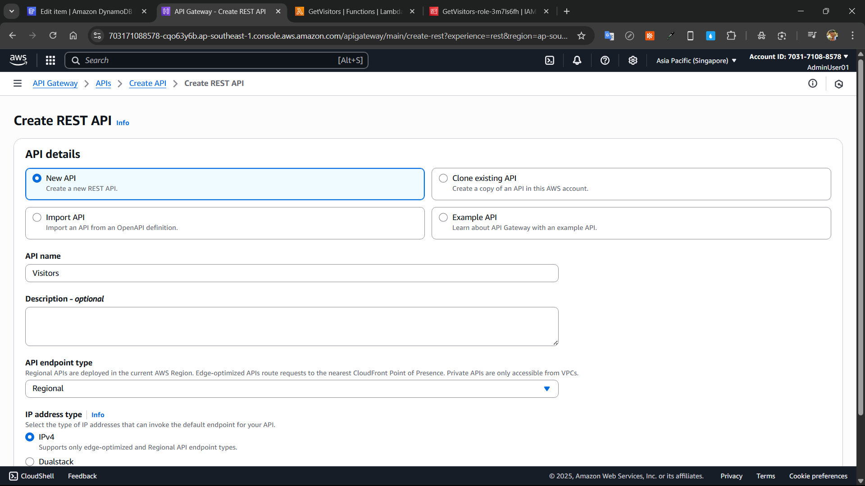Go back to the previous page
The width and height of the screenshot is (865, 486).
(x=13, y=36)
